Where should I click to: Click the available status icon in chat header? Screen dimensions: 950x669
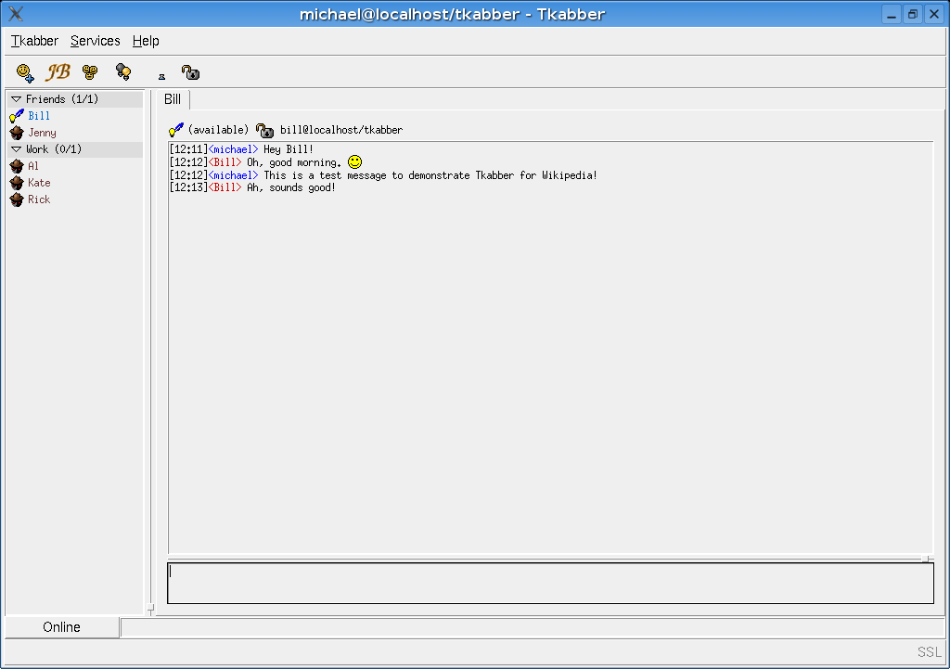(176, 130)
